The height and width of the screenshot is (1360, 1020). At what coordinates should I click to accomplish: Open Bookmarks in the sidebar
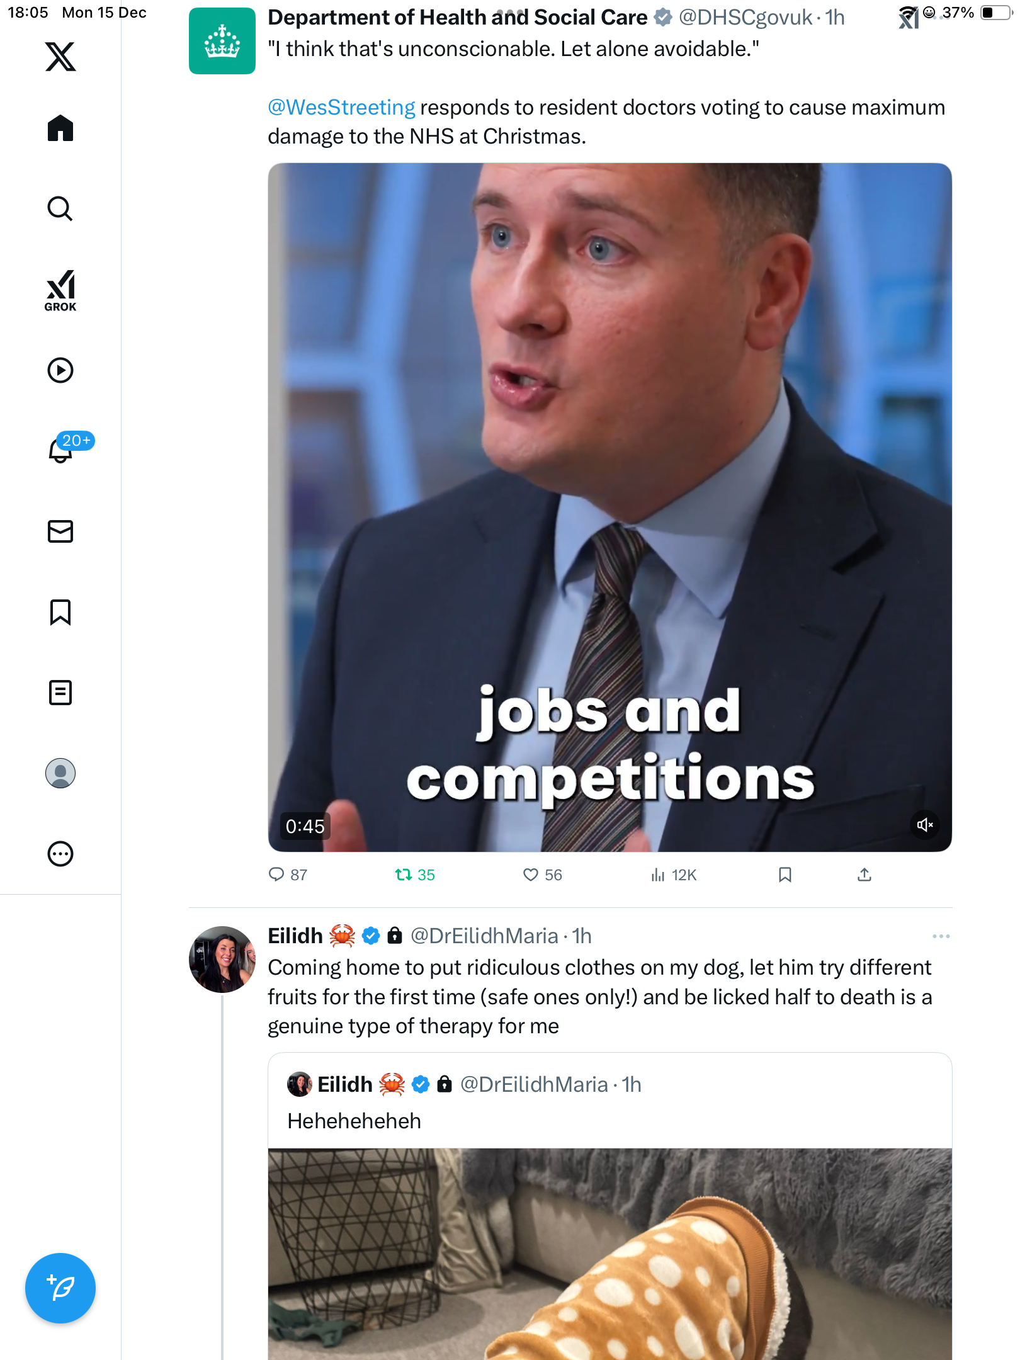click(x=60, y=612)
